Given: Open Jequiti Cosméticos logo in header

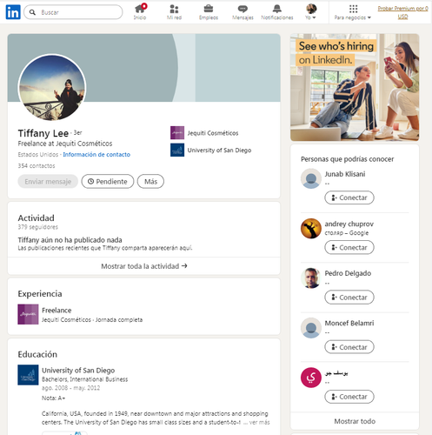Looking at the screenshot, I should [x=177, y=133].
